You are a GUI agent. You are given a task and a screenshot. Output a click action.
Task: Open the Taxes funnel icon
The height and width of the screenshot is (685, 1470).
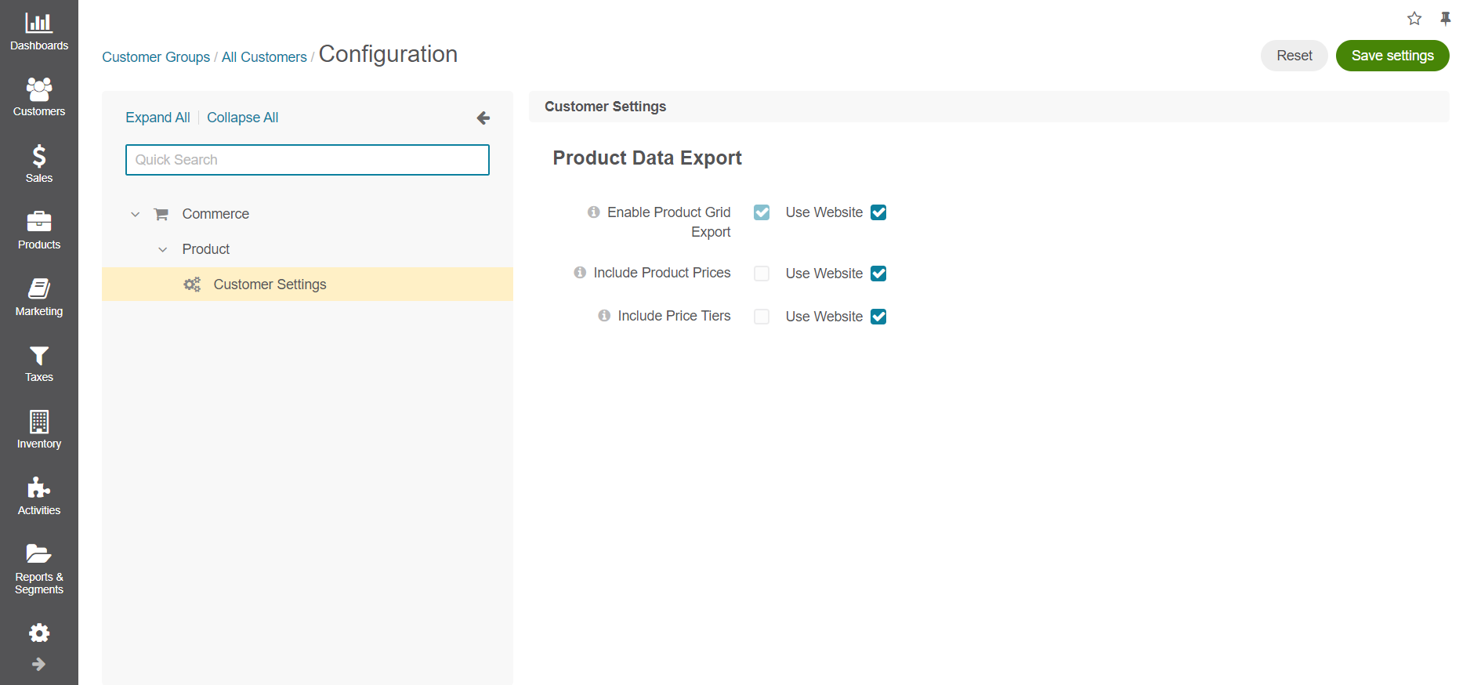pos(38,356)
